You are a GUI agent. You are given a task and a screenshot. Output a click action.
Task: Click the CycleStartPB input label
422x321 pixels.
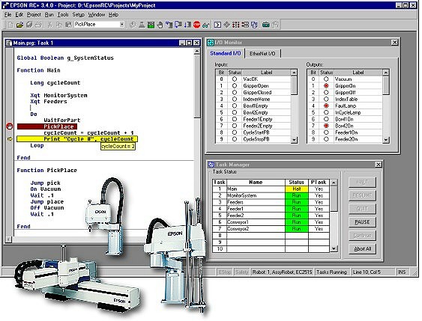256,132
